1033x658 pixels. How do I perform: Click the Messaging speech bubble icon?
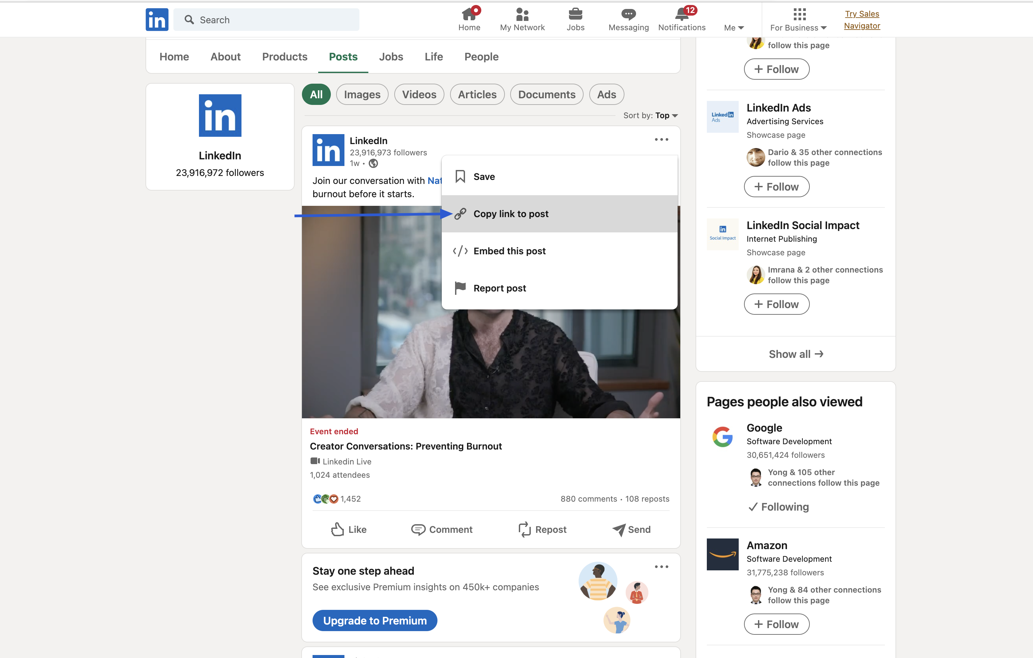click(x=628, y=15)
